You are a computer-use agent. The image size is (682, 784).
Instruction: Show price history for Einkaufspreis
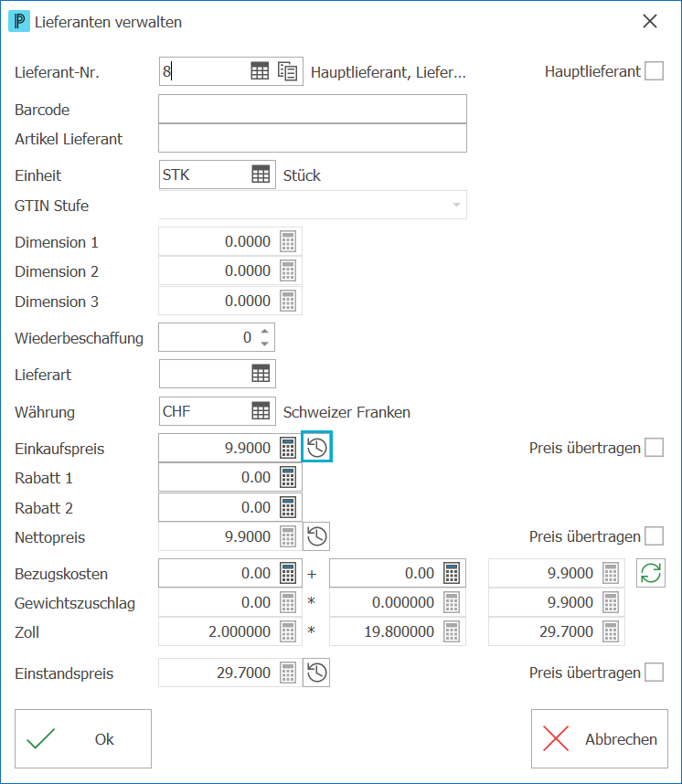(316, 447)
